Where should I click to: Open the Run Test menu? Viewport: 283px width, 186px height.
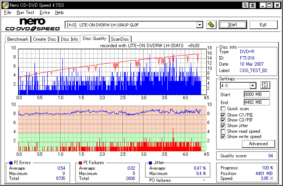click(x=25, y=12)
